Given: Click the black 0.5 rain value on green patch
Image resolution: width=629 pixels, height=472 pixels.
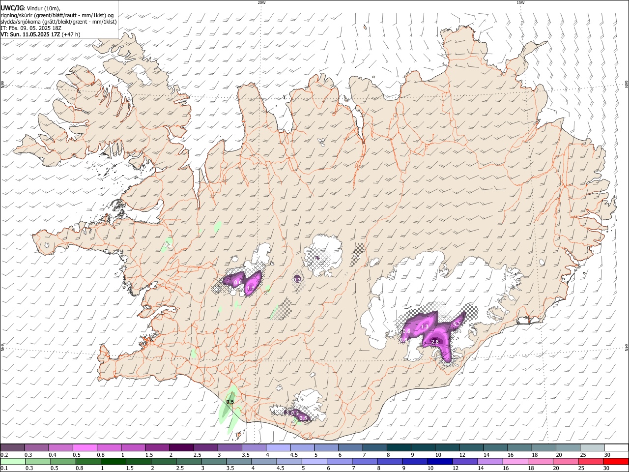Looking at the screenshot, I should (230, 402).
